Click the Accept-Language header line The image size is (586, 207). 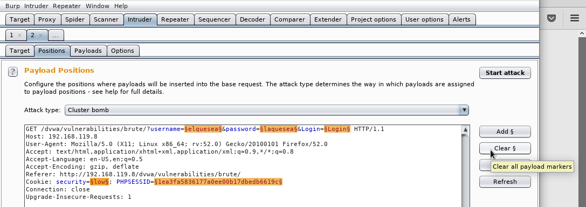[x=84, y=159]
